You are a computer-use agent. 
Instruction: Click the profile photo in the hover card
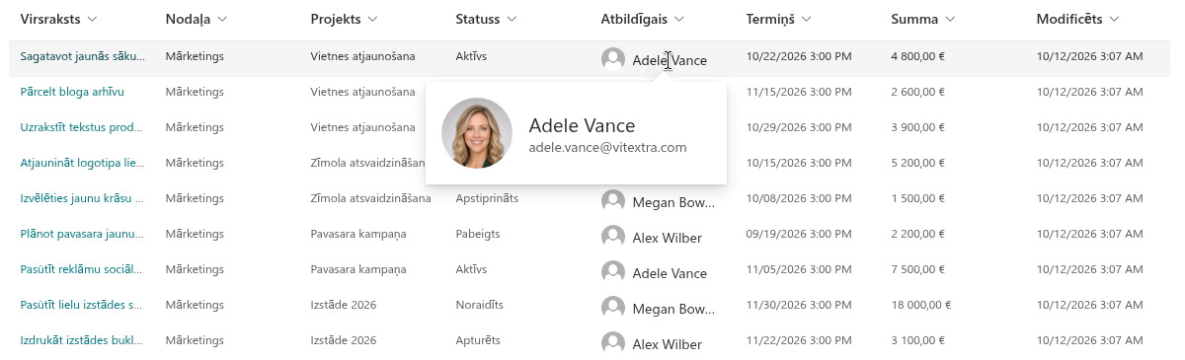point(477,133)
